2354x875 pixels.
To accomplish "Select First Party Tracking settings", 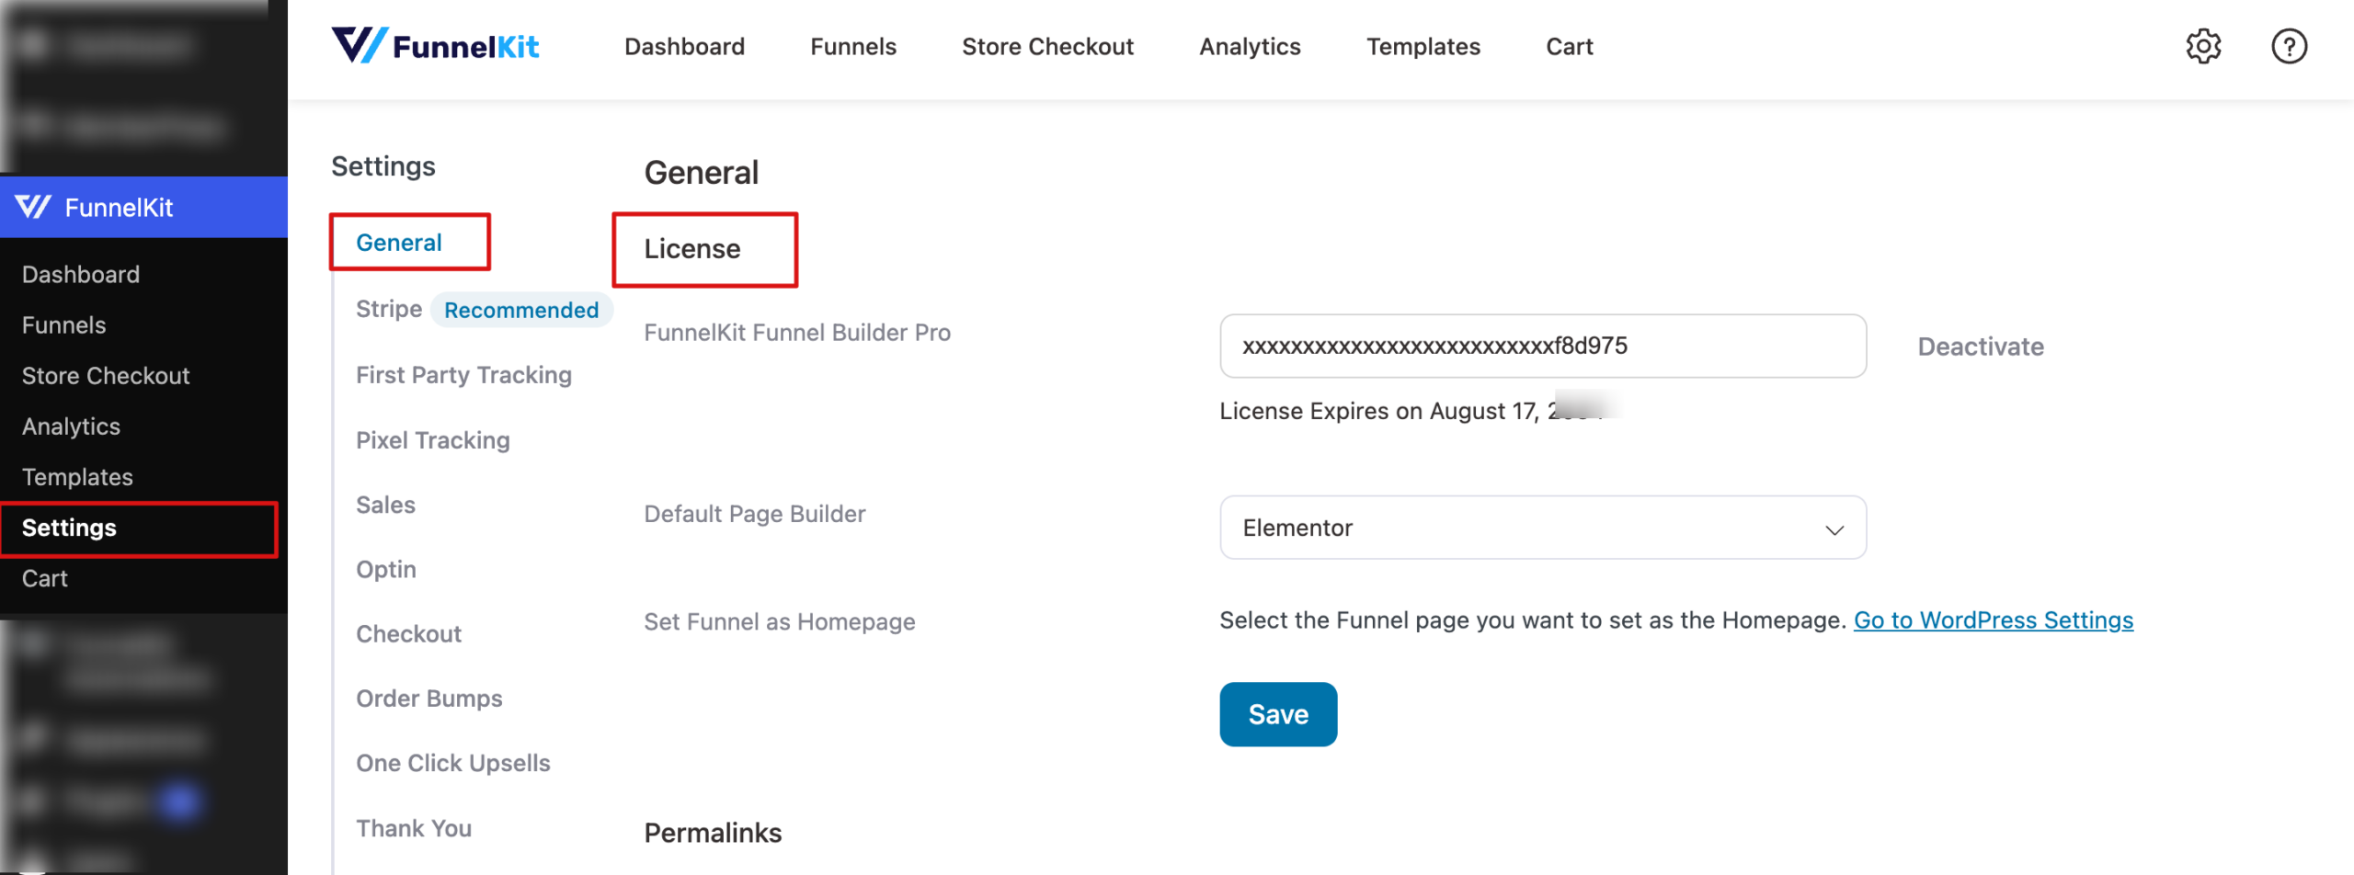I will pyautogui.click(x=463, y=374).
